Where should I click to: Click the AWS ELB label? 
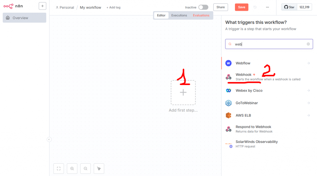point(243,115)
